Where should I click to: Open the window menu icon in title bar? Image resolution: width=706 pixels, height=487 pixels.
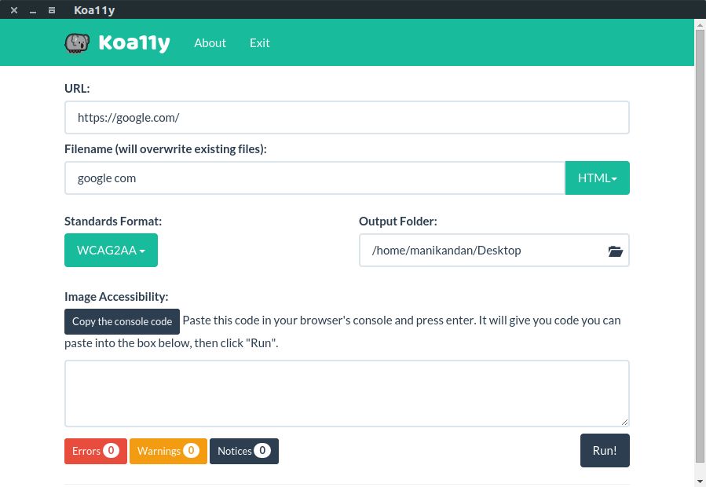[x=52, y=10]
